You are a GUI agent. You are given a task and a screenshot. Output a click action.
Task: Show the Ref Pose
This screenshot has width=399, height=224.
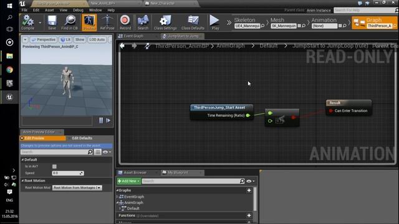click(107, 22)
